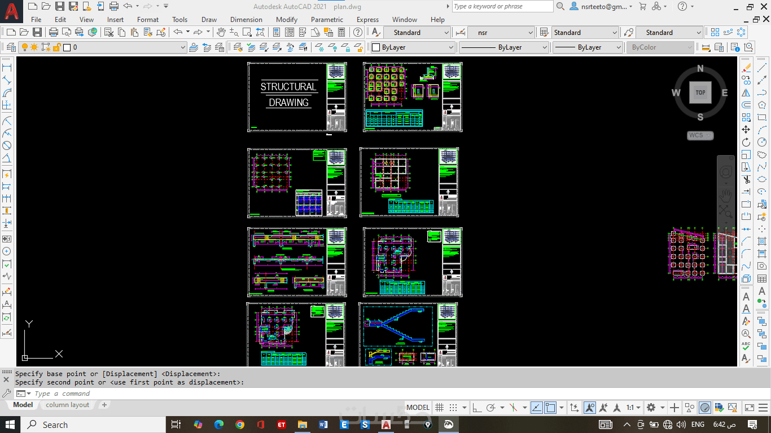Viewport: 771px width, 433px height.
Task: Open the nsr dimension style dropdown
Action: [501, 32]
